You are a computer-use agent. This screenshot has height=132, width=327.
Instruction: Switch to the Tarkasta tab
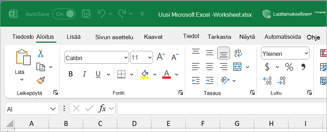click(x=219, y=37)
